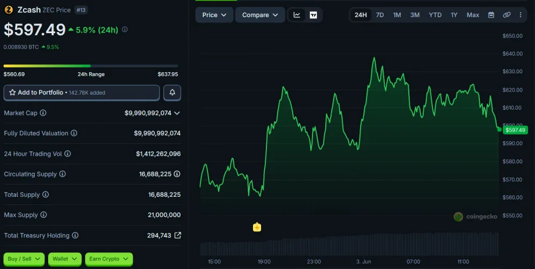Open the 24h change info icon
Viewport: 535px width, 269px height.
click(125, 29)
